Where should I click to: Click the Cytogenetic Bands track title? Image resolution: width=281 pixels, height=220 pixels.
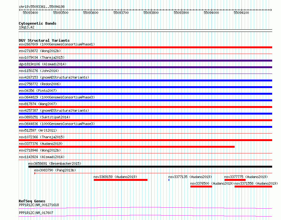[38, 23]
